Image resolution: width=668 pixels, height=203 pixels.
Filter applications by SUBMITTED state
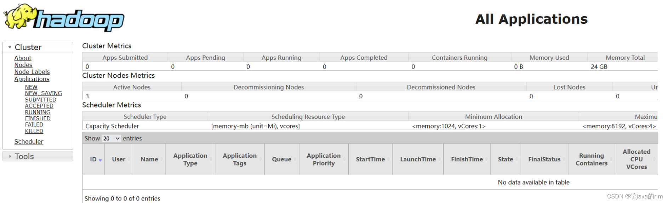click(40, 100)
